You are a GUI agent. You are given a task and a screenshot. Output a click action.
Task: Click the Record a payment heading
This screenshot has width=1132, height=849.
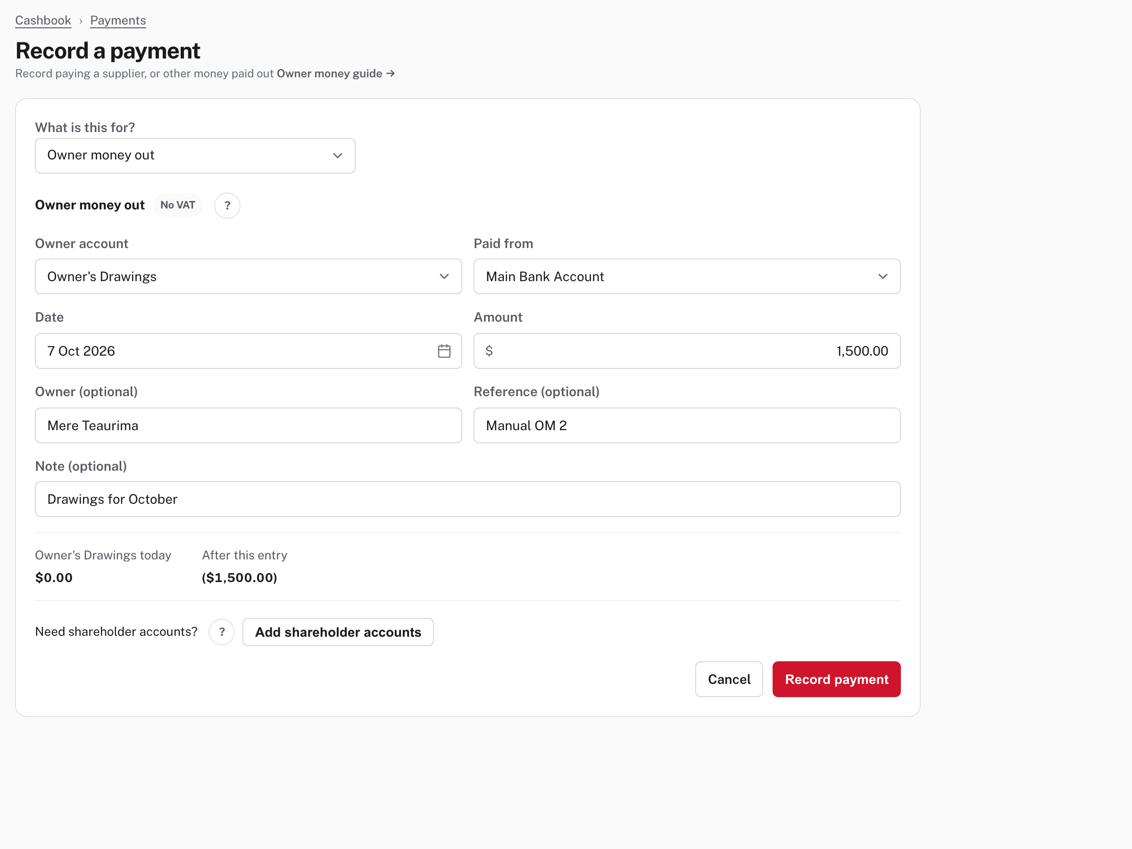click(x=108, y=50)
